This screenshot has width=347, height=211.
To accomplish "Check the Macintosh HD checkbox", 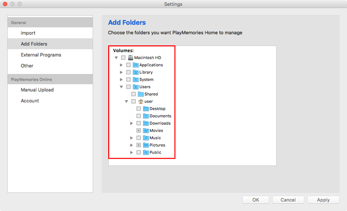I will 123,58.
